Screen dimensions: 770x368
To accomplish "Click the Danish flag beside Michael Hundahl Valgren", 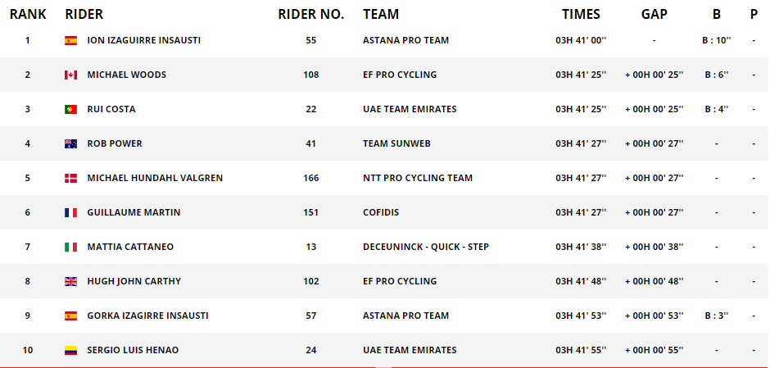I will pos(70,178).
